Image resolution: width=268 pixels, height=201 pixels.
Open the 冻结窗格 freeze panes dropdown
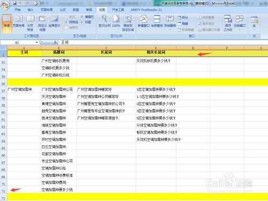(170, 23)
